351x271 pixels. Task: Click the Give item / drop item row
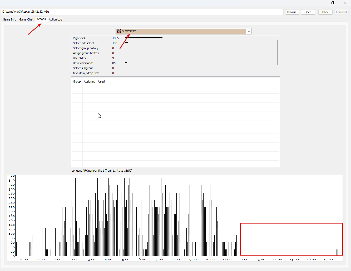pyautogui.click(x=173, y=73)
